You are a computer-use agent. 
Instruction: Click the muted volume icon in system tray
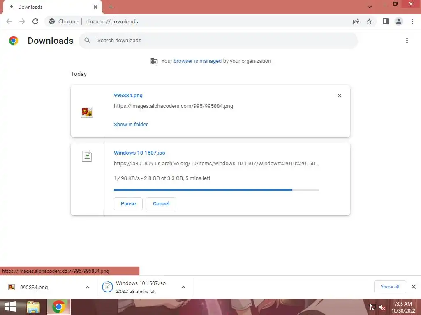click(382, 307)
